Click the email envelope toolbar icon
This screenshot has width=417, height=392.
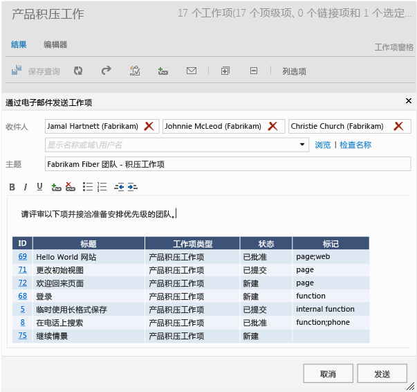pyautogui.click(x=192, y=71)
